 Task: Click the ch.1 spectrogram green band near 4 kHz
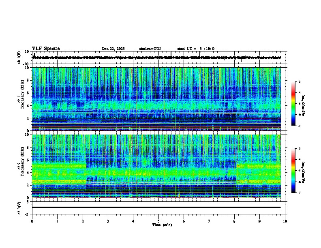point(156,105)
